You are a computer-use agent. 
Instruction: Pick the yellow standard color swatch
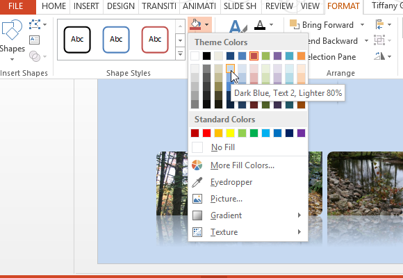point(230,133)
